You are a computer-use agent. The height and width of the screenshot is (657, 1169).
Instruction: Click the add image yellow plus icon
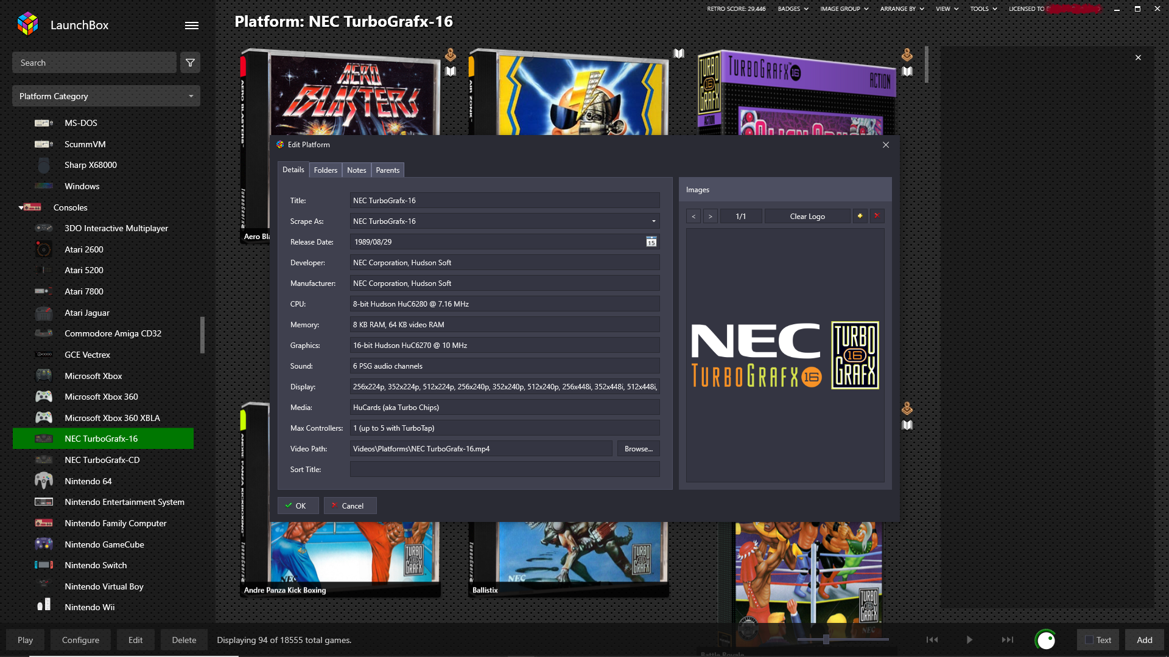[860, 216]
